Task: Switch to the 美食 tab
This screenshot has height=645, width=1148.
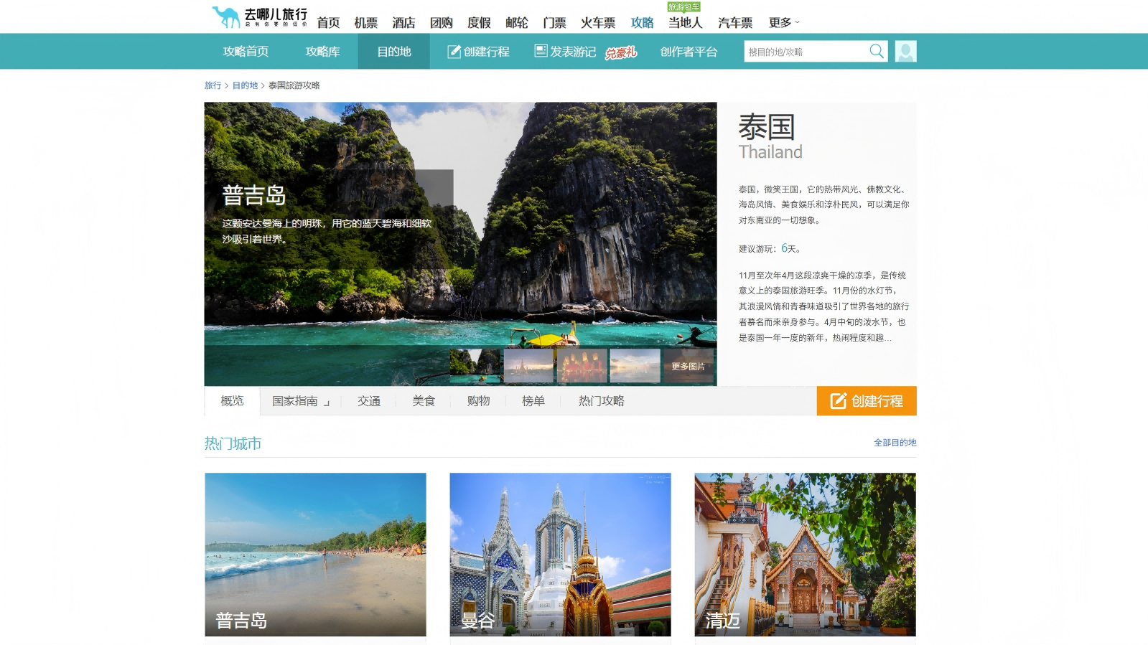Action: [x=424, y=401]
